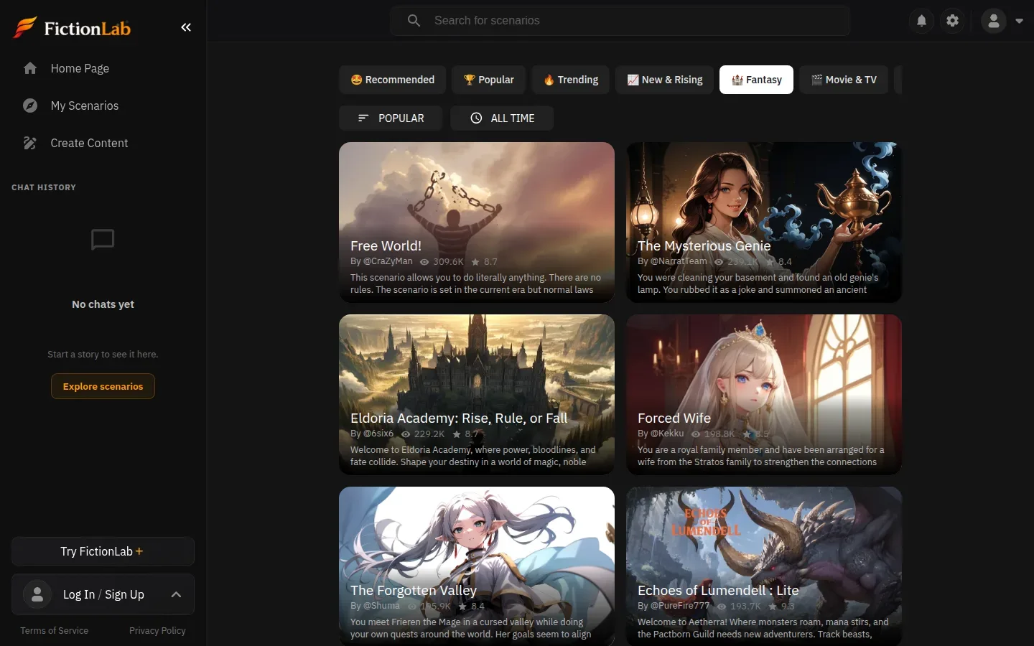
Task: Open notifications bell
Action: [x=922, y=21]
